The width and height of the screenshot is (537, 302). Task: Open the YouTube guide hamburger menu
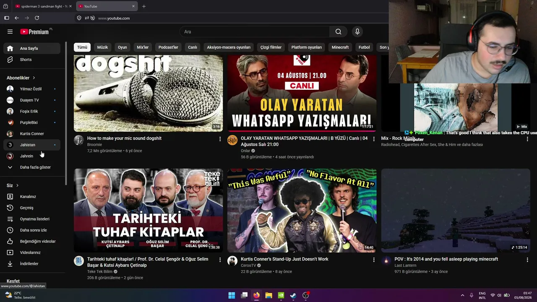coord(10,31)
